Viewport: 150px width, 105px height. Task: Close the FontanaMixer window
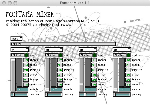click(4, 3)
